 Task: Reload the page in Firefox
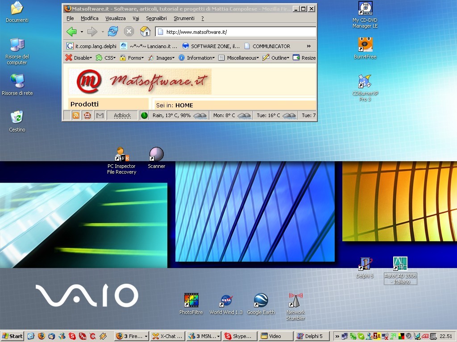tap(113, 31)
